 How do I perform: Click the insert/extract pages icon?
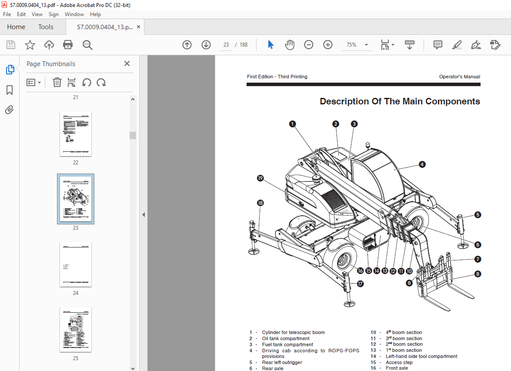71,83
